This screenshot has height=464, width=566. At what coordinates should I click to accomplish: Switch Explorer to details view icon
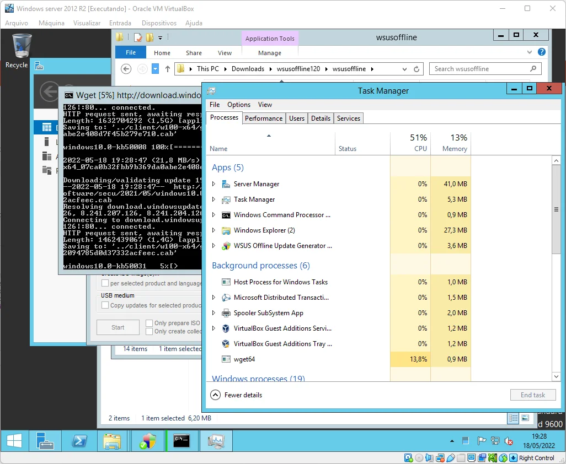click(x=513, y=418)
